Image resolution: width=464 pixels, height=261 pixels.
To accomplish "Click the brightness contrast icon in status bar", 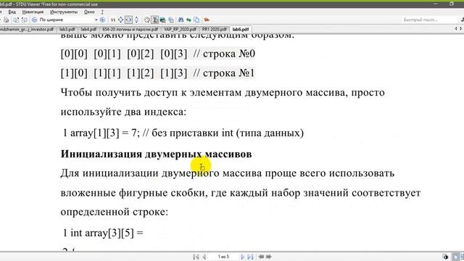I will click(446, 257).
